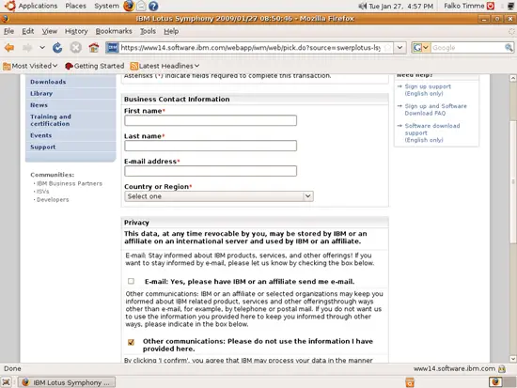Image resolution: width=517 pixels, height=388 pixels.
Task: Open the Support sidebar link
Action: point(43,147)
